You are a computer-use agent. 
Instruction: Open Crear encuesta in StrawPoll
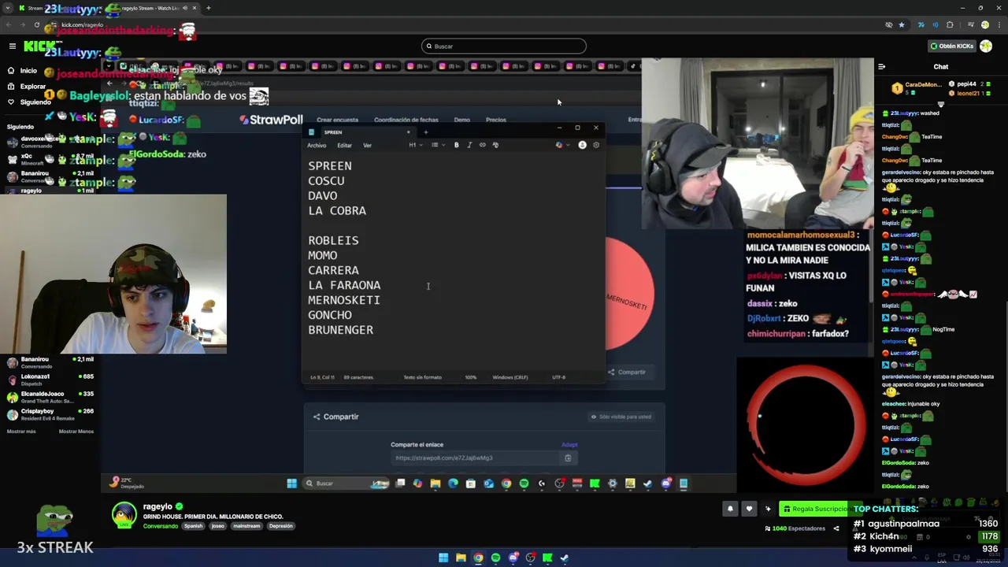pos(337,120)
